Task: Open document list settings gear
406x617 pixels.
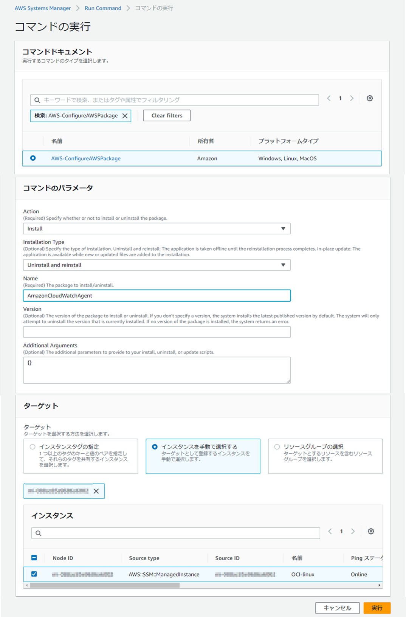Action: click(x=370, y=98)
